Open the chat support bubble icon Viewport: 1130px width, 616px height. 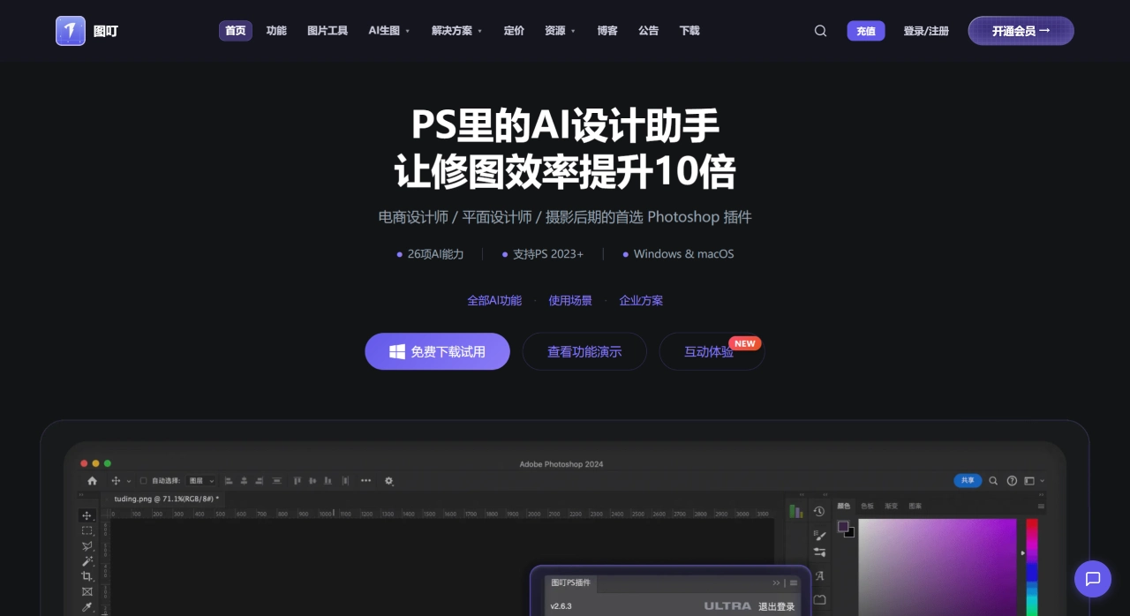(1093, 579)
